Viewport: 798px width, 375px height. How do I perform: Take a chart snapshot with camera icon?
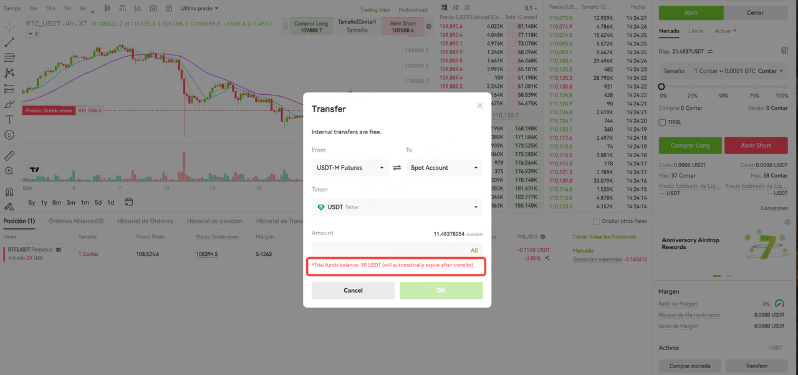[x=153, y=9]
